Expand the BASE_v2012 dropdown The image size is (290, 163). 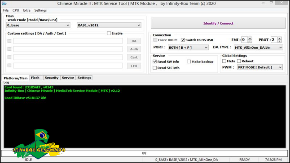click(109, 25)
